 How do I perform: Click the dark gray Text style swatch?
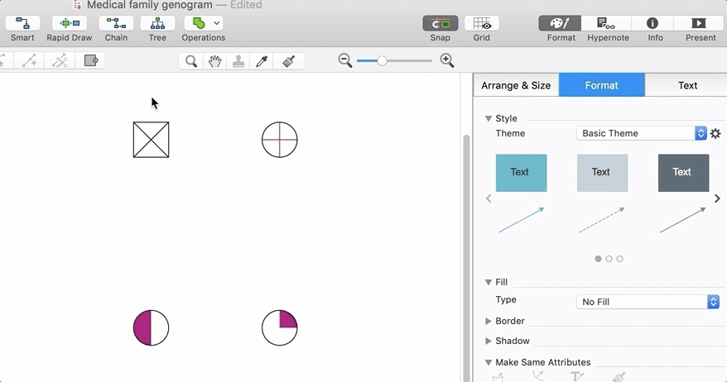point(683,173)
